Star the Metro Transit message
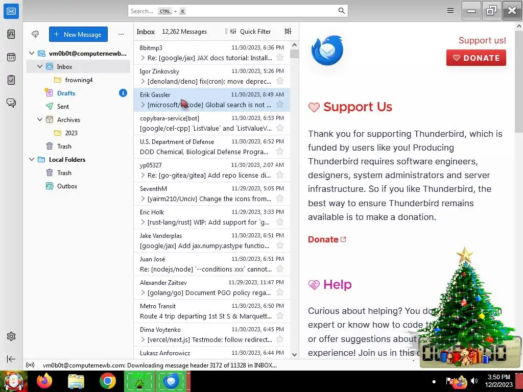The image size is (523, 392). 280,316
